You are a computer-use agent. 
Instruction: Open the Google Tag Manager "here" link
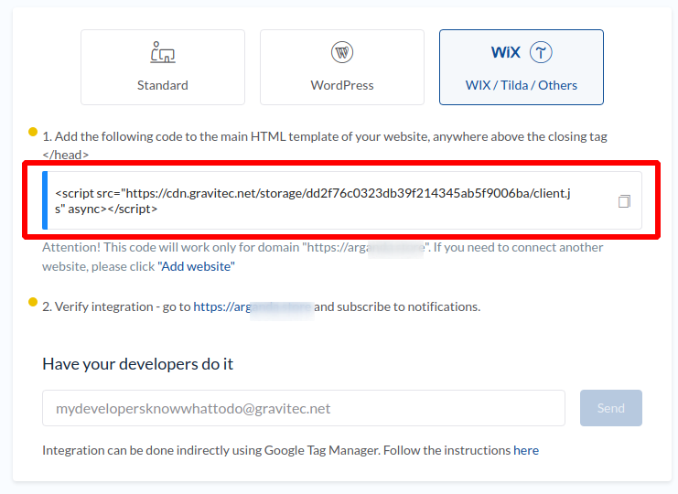click(526, 450)
